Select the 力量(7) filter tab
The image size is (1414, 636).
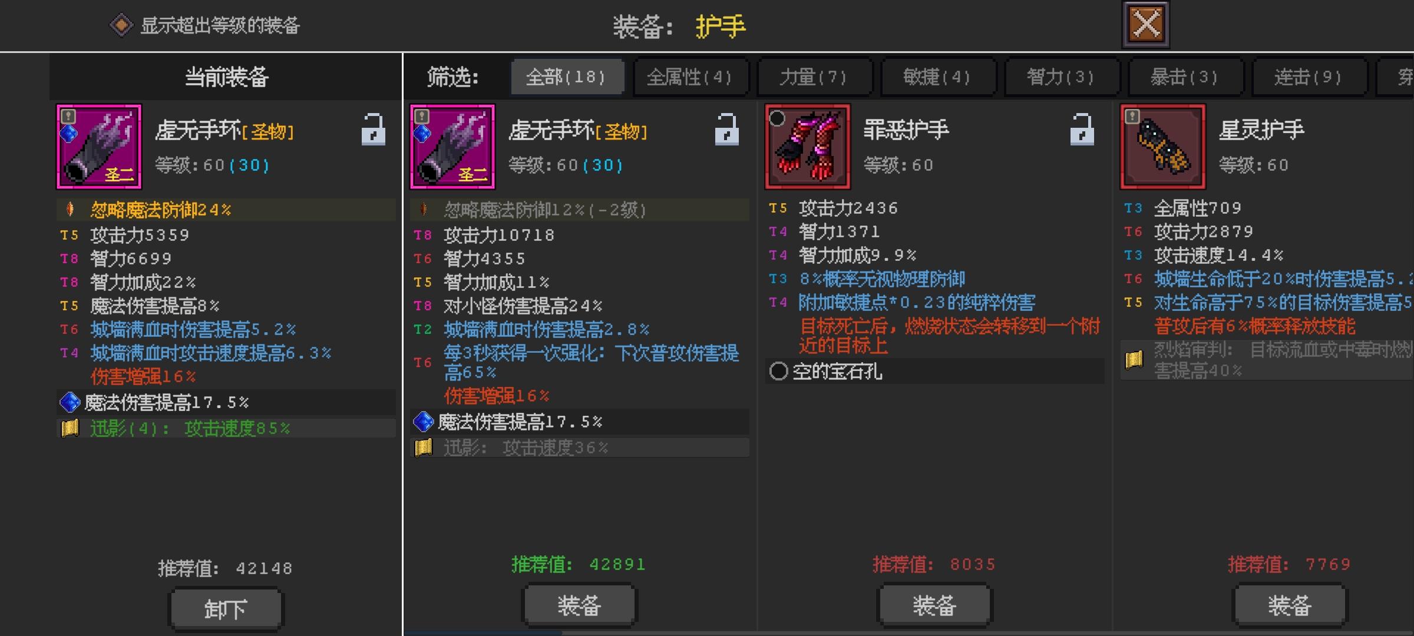[814, 77]
